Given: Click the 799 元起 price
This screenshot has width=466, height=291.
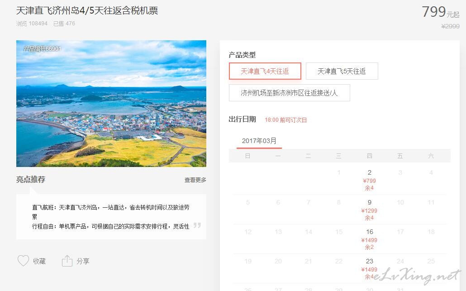Looking at the screenshot, I should [441, 12].
